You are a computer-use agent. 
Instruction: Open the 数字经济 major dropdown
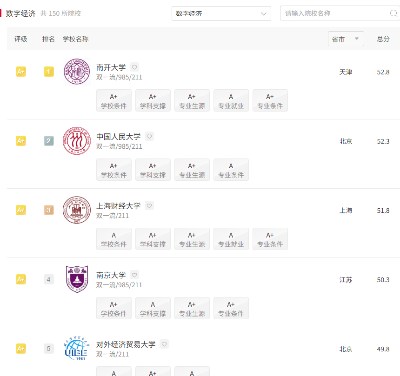(221, 13)
